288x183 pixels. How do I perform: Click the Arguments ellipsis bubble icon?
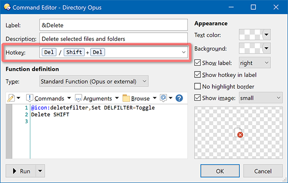[x=78, y=98]
